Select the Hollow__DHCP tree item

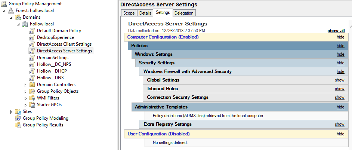(x=52, y=71)
